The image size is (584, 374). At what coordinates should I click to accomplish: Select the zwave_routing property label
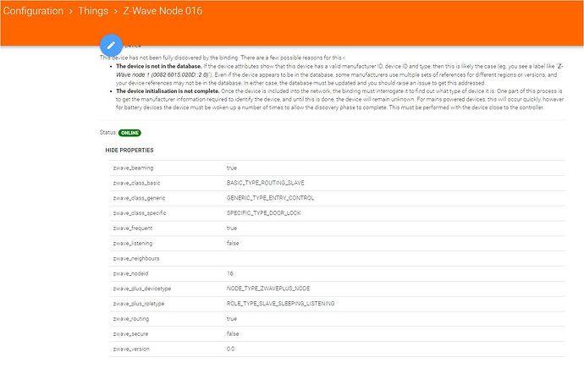pyautogui.click(x=130, y=318)
